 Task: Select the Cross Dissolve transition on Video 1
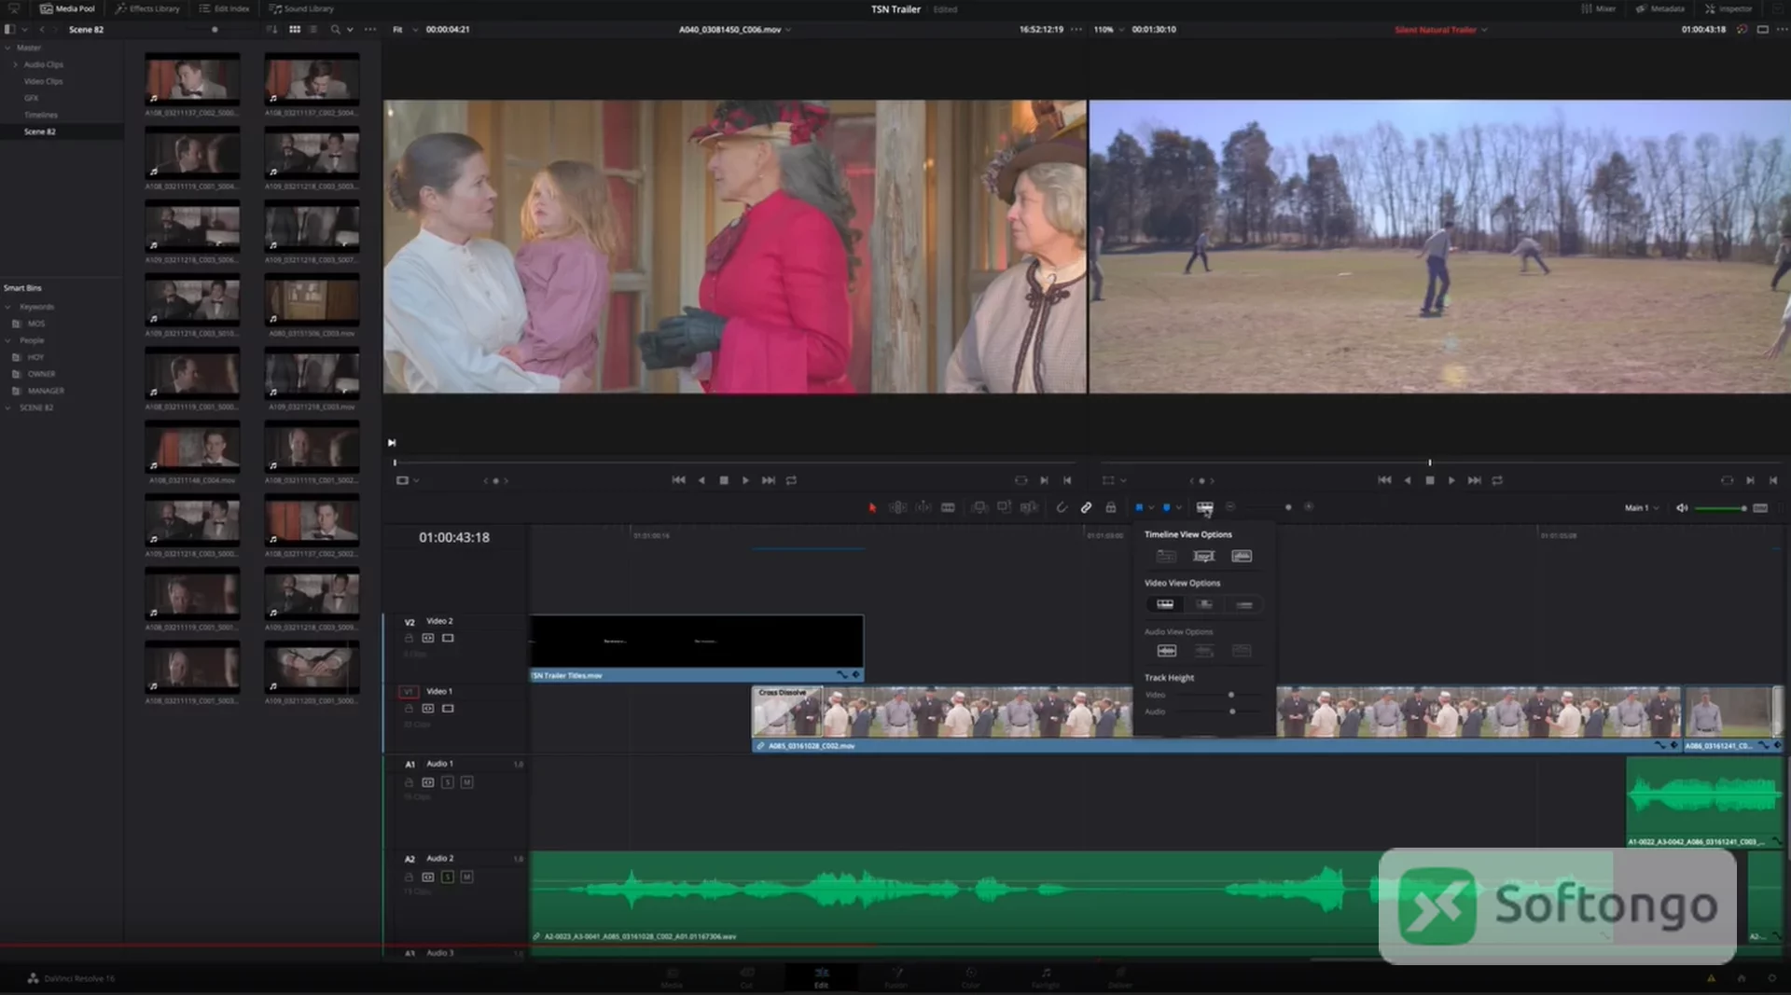click(786, 711)
